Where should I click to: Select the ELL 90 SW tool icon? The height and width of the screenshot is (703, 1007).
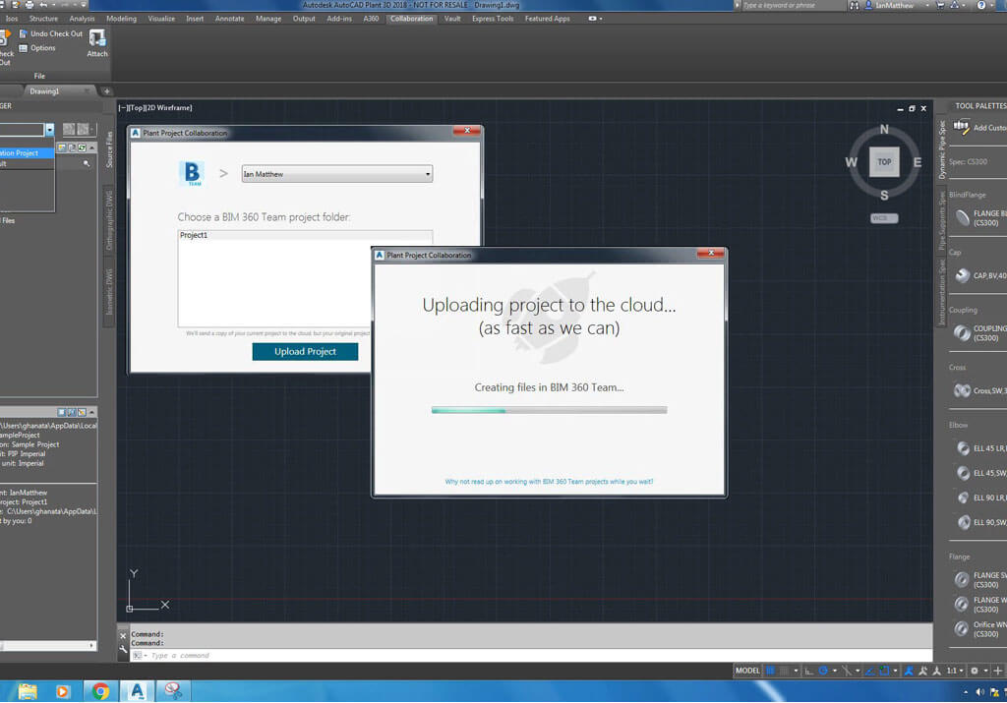964,523
